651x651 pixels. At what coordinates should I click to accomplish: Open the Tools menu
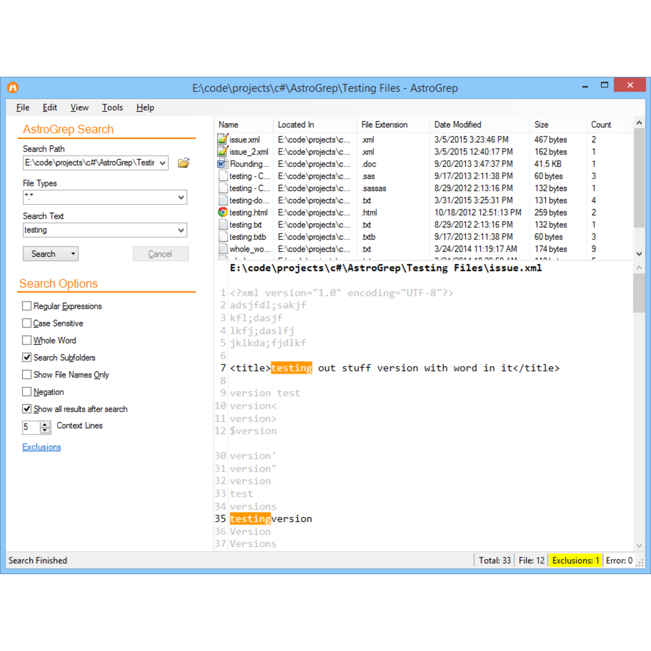click(112, 107)
